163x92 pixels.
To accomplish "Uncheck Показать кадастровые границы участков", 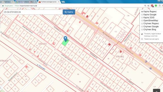I will point(142,34).
